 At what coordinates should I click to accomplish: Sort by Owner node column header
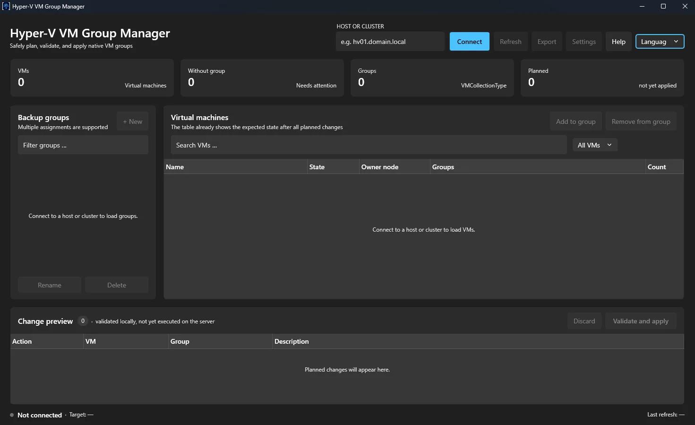[395, 167]
